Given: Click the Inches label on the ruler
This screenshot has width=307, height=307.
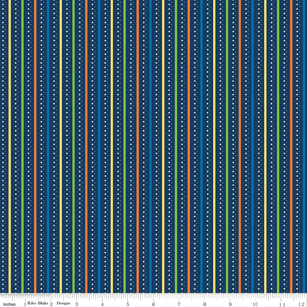Looking at the screenshot, I should click(9, 304).
